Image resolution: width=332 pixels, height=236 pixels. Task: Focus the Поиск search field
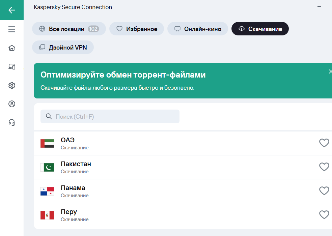(110, 116)
